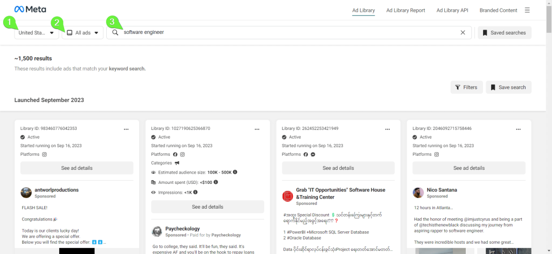
Task: Click Instagram platform icon on Paycheckology ad
Action: point(182,154)
